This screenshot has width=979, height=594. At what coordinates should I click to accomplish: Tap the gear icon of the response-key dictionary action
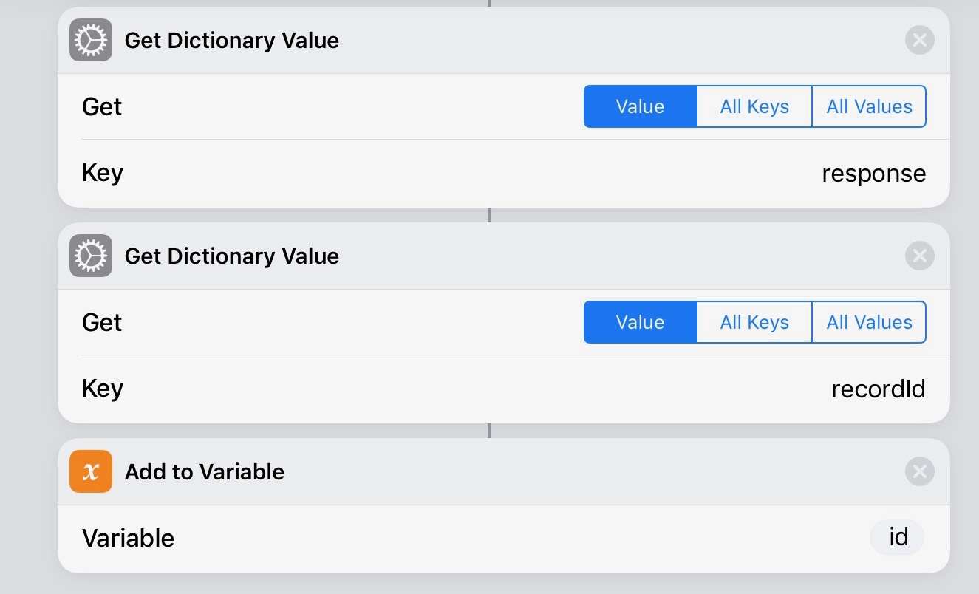91,40
